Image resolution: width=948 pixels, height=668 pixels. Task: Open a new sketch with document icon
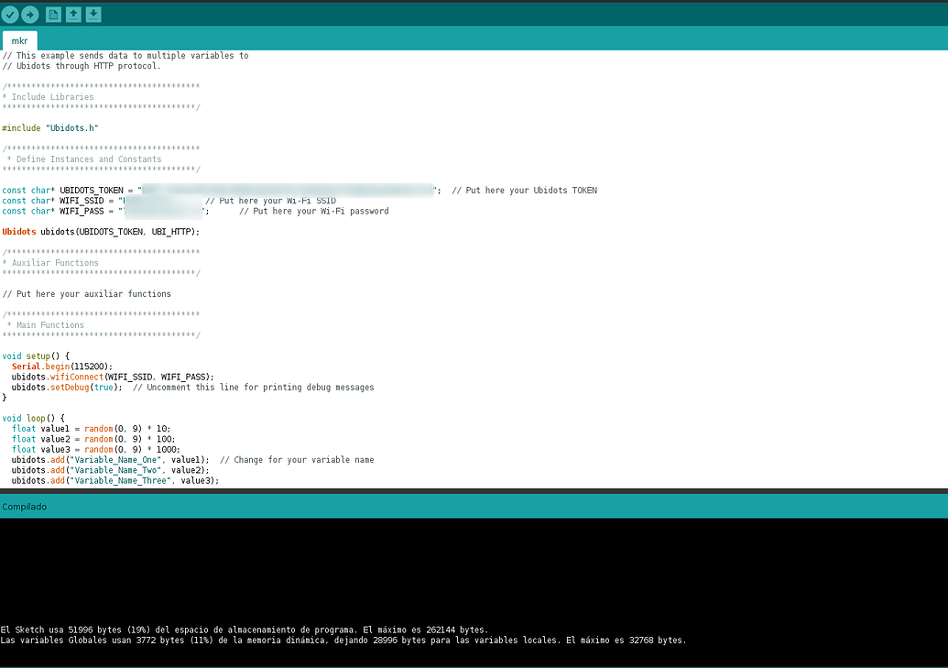tap(53, 14)
